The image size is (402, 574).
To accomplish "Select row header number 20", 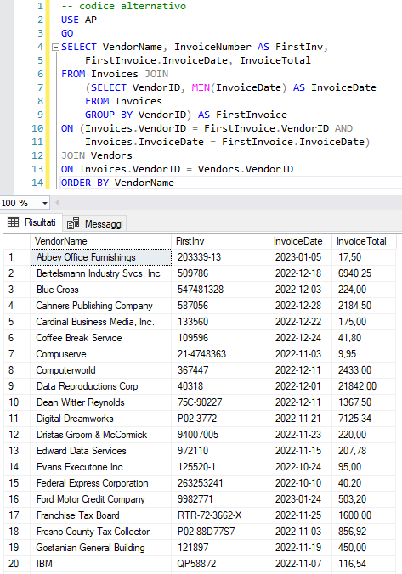I will pos(17,563).
